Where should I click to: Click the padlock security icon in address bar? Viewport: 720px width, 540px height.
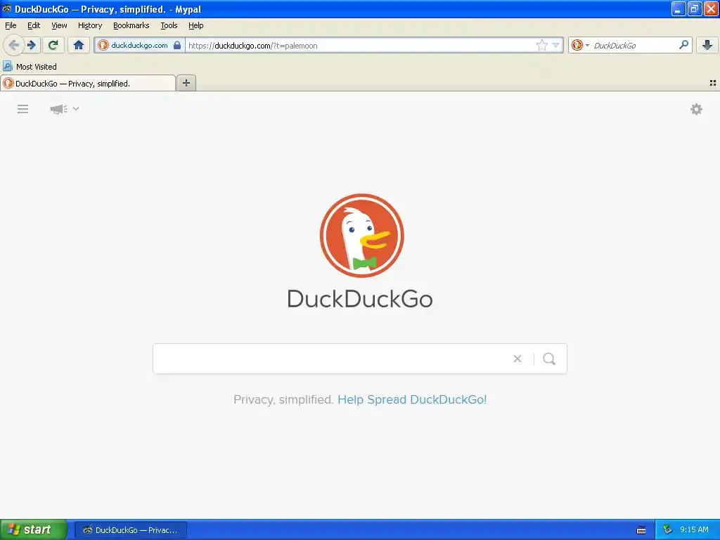(177, 45)
